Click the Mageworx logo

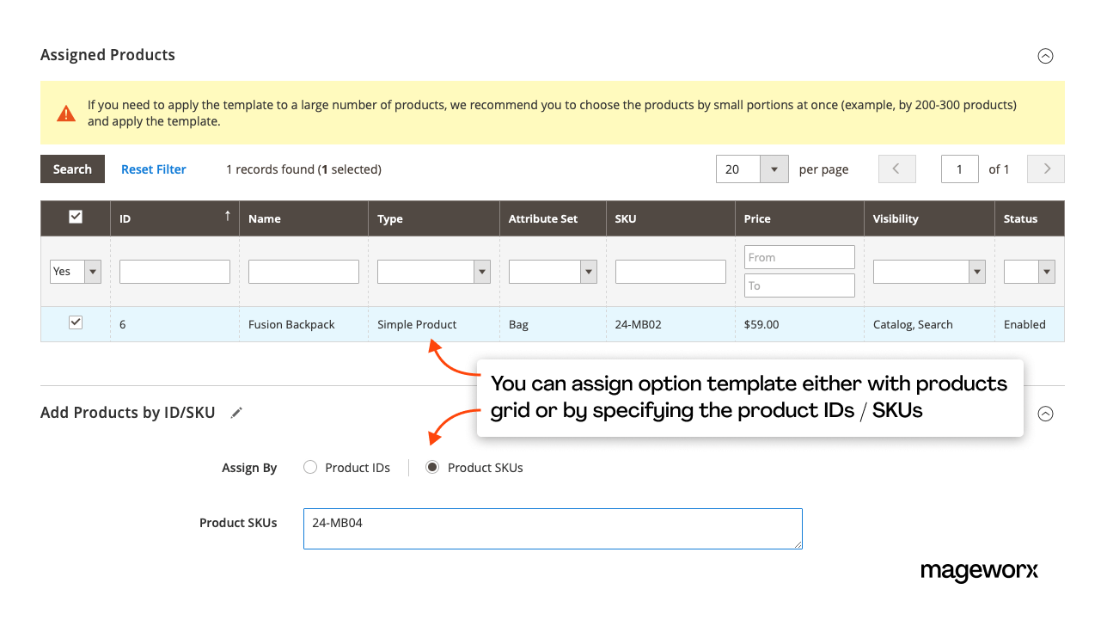point(979,572)
